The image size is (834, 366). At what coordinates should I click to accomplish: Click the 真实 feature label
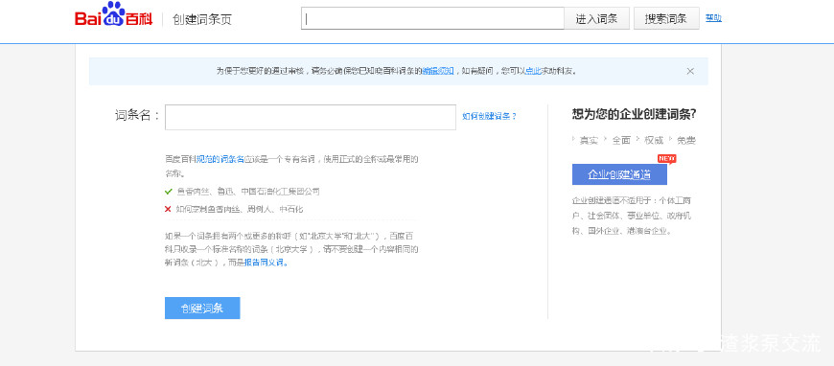(589, 141)
